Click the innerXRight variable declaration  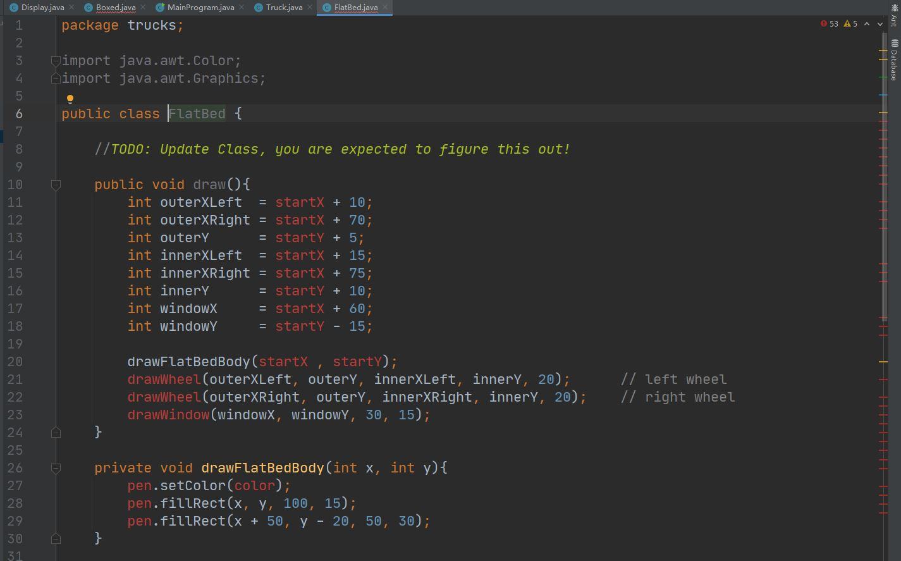[205, 273]
